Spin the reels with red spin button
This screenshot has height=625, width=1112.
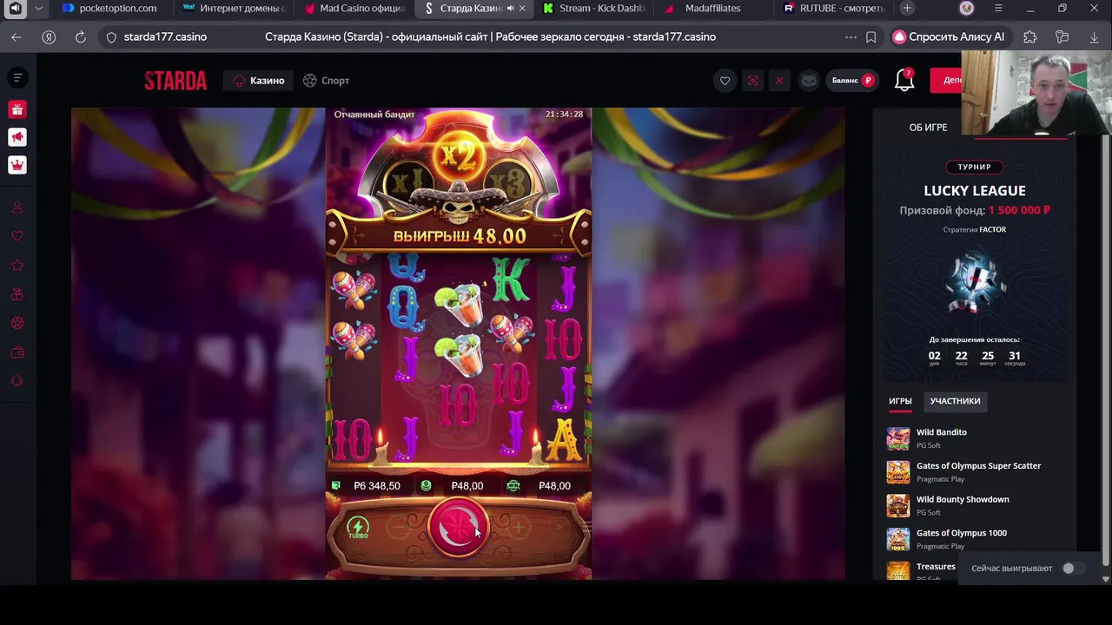459,527
